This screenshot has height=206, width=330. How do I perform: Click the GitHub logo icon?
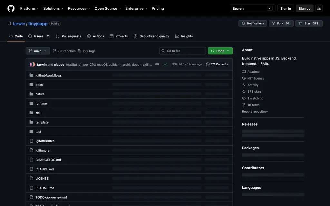click(11, 8)
